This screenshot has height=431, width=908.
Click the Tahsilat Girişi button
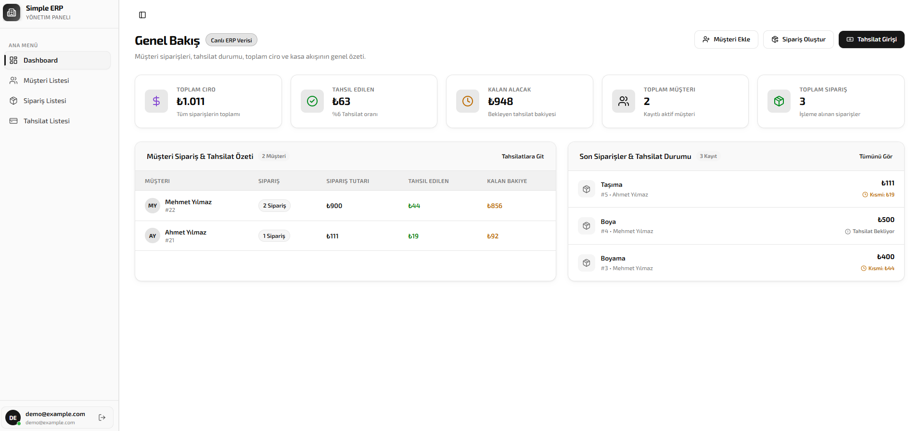(x=871, y=39)
